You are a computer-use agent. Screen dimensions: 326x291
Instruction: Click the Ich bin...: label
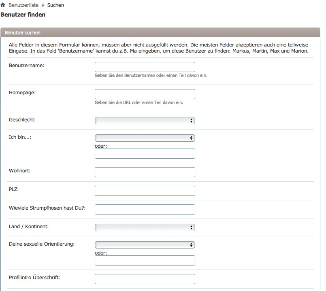(x=20, y=137)
